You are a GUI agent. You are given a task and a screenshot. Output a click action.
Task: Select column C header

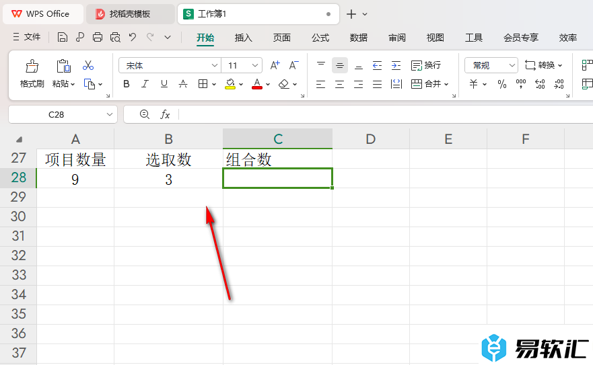pyautogui.click(x=277, y=138)
